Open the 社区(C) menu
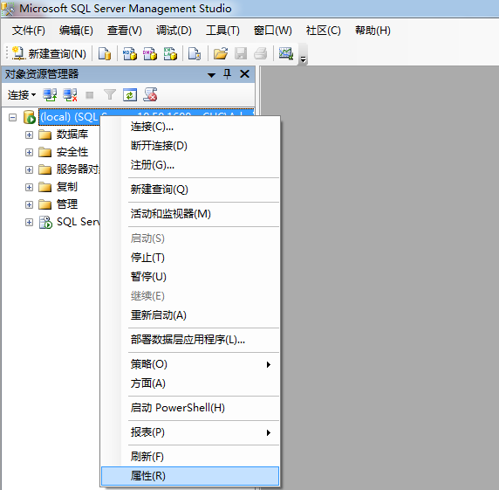 (323, 31)
